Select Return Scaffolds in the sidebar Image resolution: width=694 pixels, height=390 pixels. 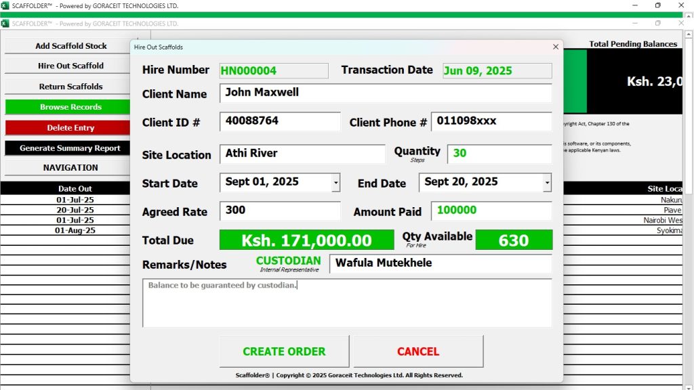(70, 87)
